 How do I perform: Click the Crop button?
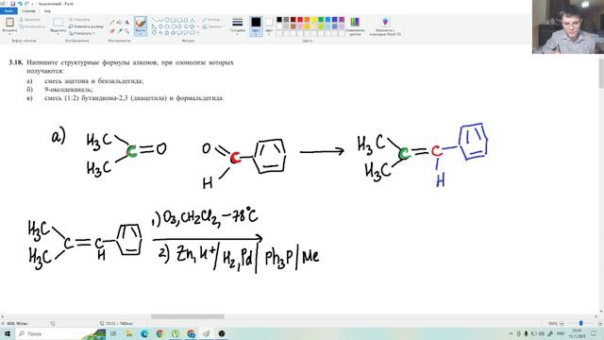[x=79, y=20]
